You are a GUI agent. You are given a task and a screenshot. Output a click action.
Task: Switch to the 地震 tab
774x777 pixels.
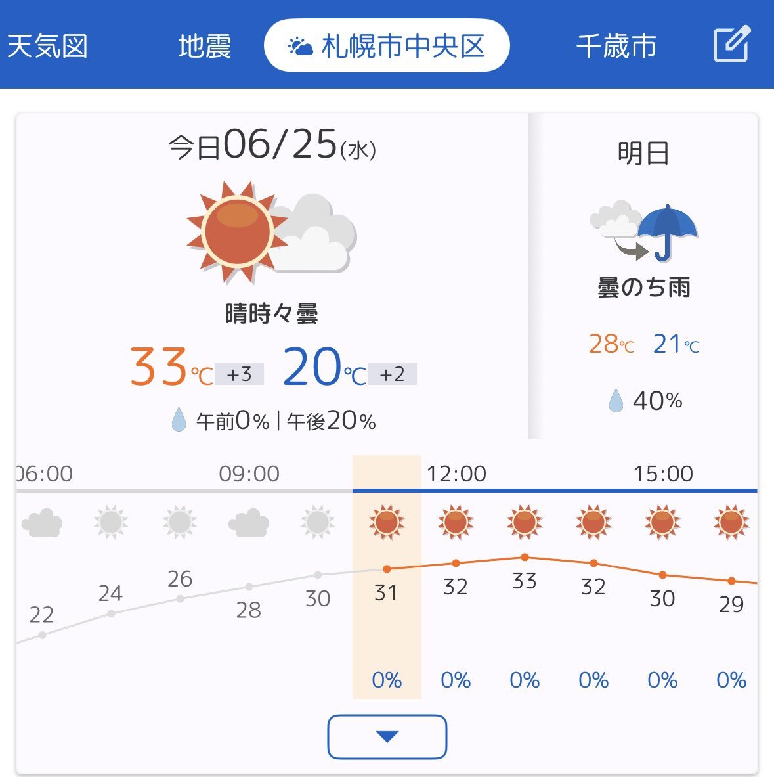coord(205,46)
